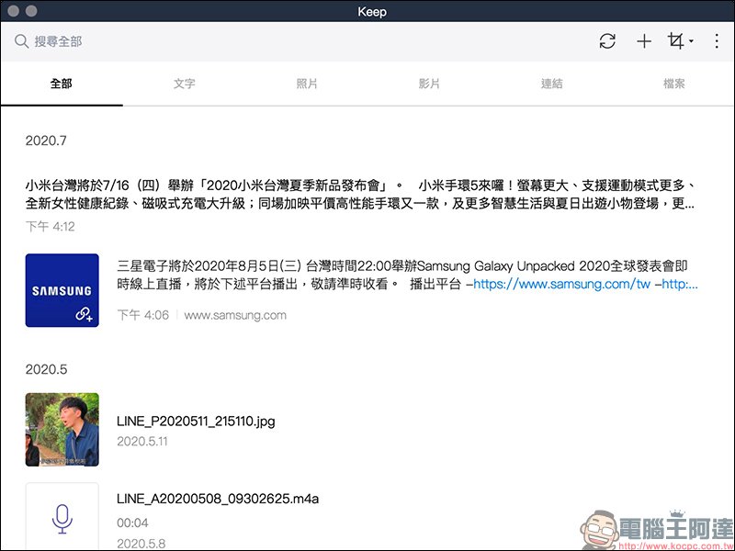Viewport: 735px width, 551px height.
Task: Click the sync refresh icon
Action: pos(607,41)
